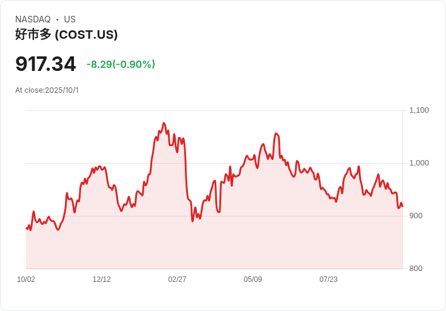Image resolution: width=446 pixels, height=311 pixels.
Task: Click the NASDAQ exchange label
Action: coord(33,19)
